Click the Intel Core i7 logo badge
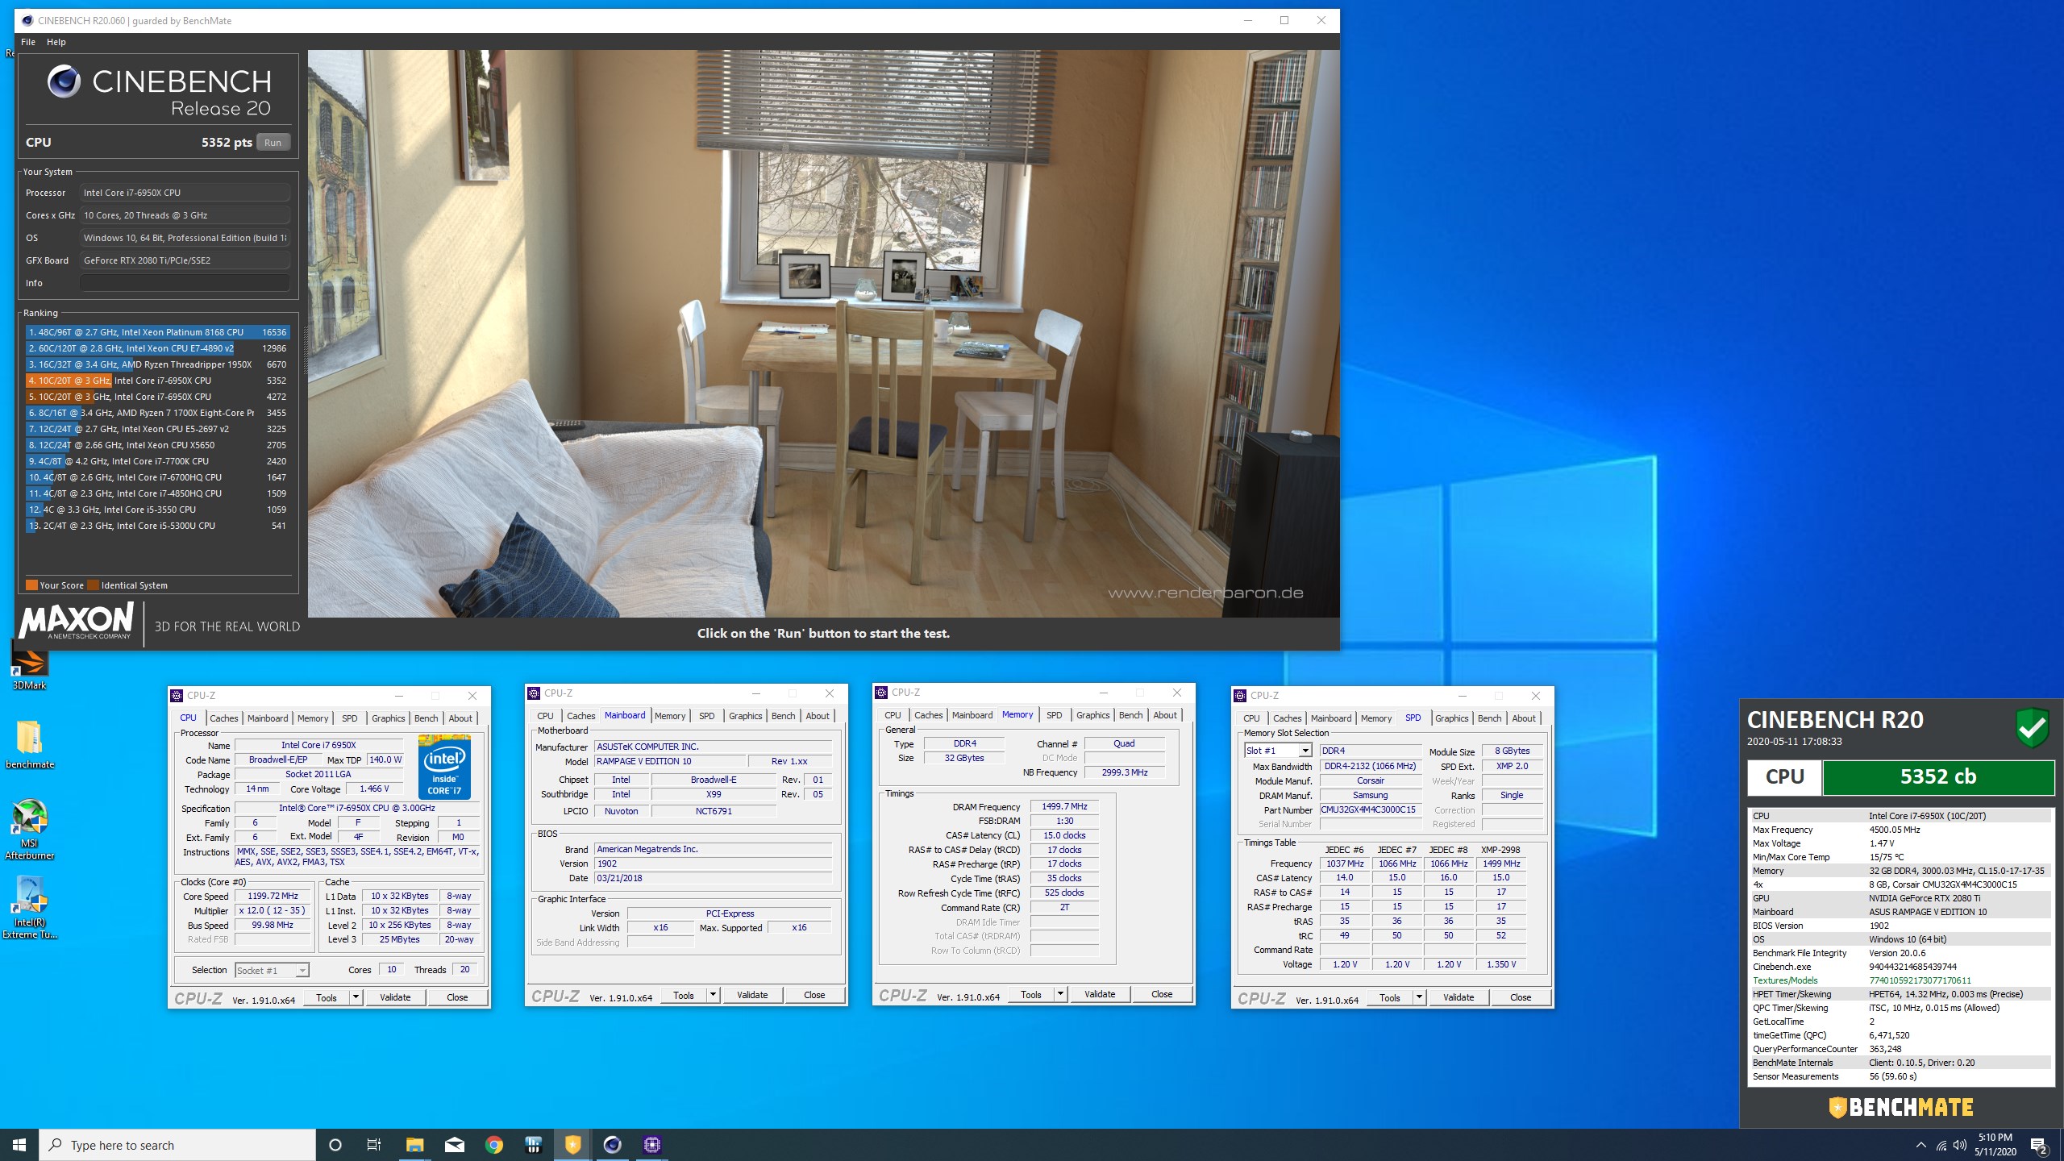The width and height of the screenshot is (2064, 1161). coord(444,767)
